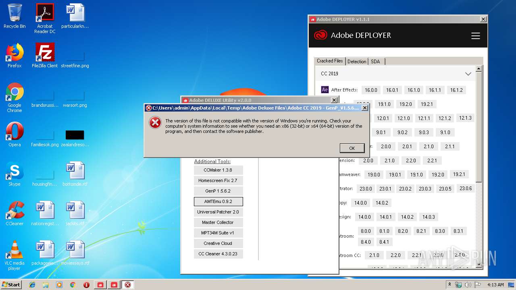Click the DEPLOYER vertical scrollbar thumb
Screen dimensions: 516x290
click(479, 126)
